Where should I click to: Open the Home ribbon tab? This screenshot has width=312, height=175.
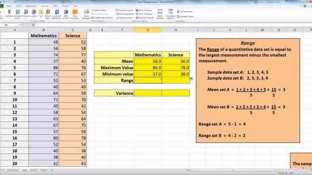(x=9, y=6)
